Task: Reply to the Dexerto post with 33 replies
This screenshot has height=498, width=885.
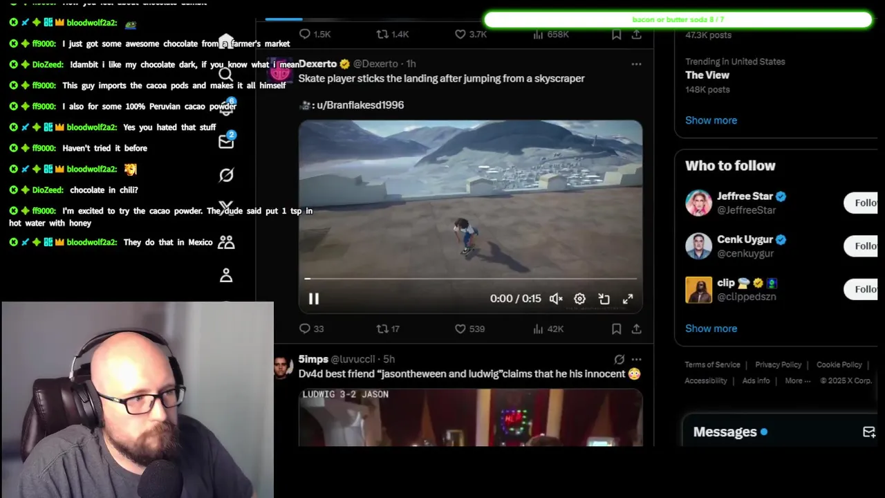Action: click(x=311, y=329)
